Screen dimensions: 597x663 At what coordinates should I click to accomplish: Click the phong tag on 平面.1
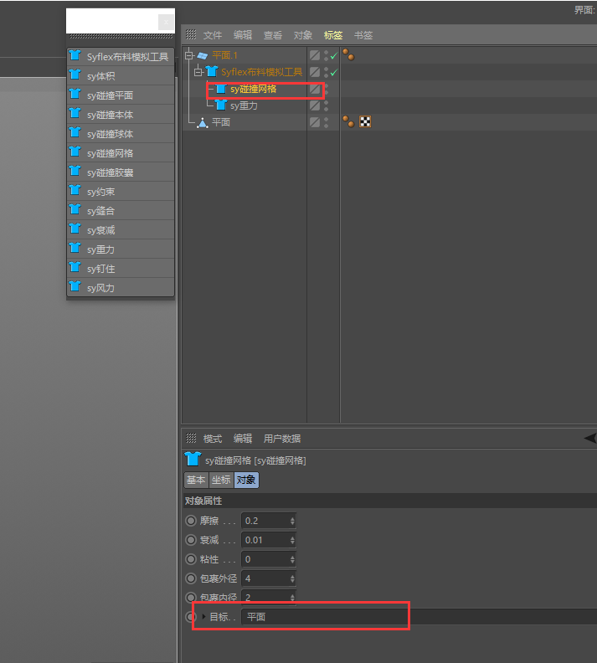pyautogui.click(x=348, y=55)
